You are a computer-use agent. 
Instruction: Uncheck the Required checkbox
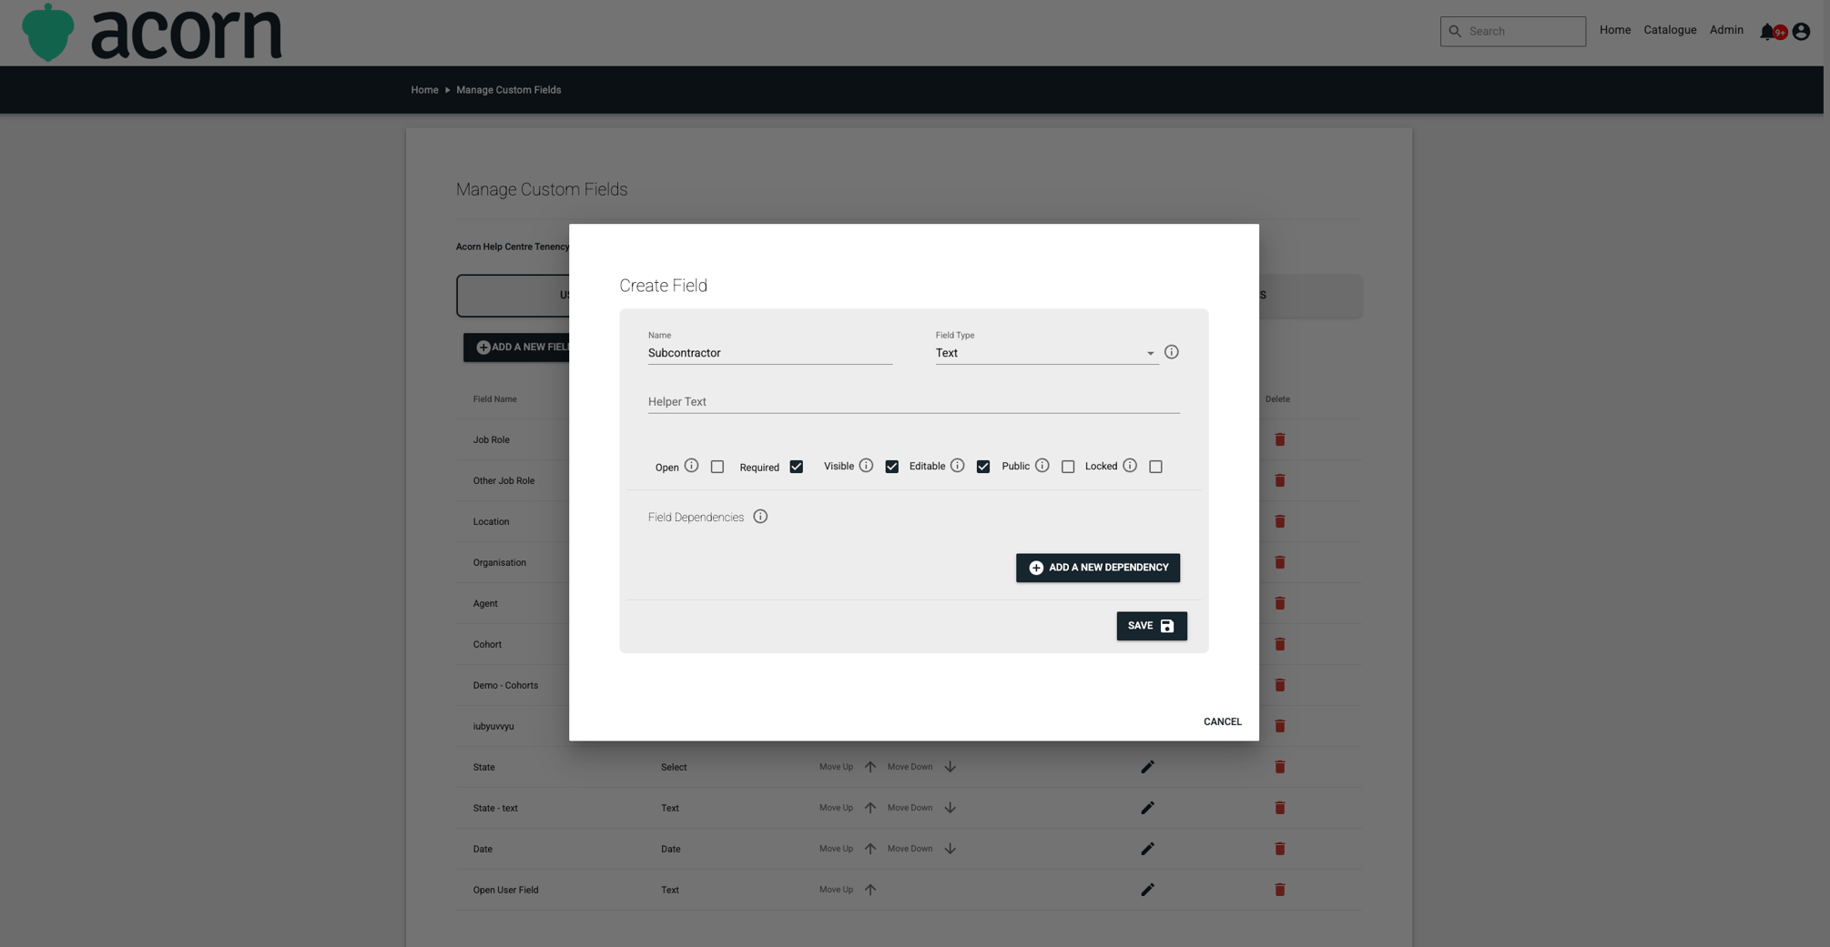point(797,467)
